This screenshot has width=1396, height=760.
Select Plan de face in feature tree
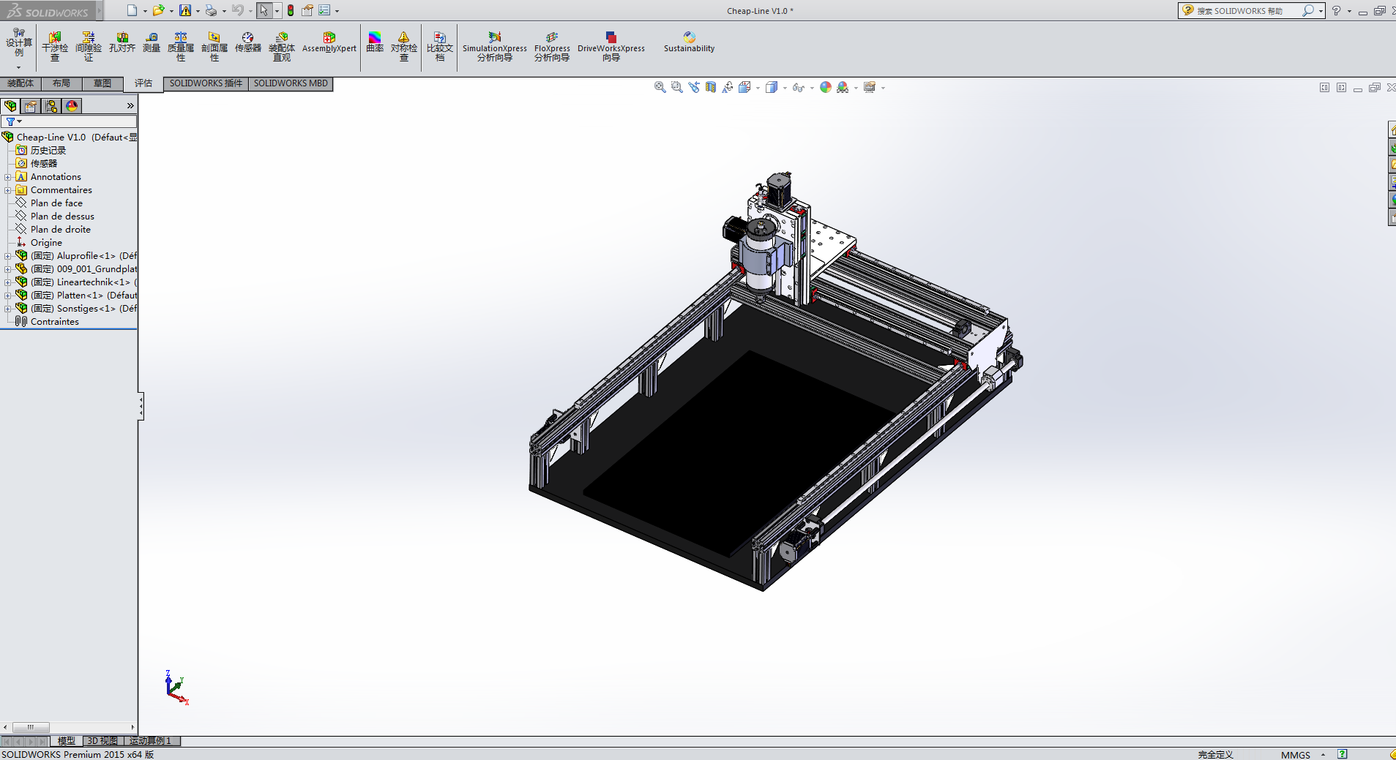tap(56, 203)
